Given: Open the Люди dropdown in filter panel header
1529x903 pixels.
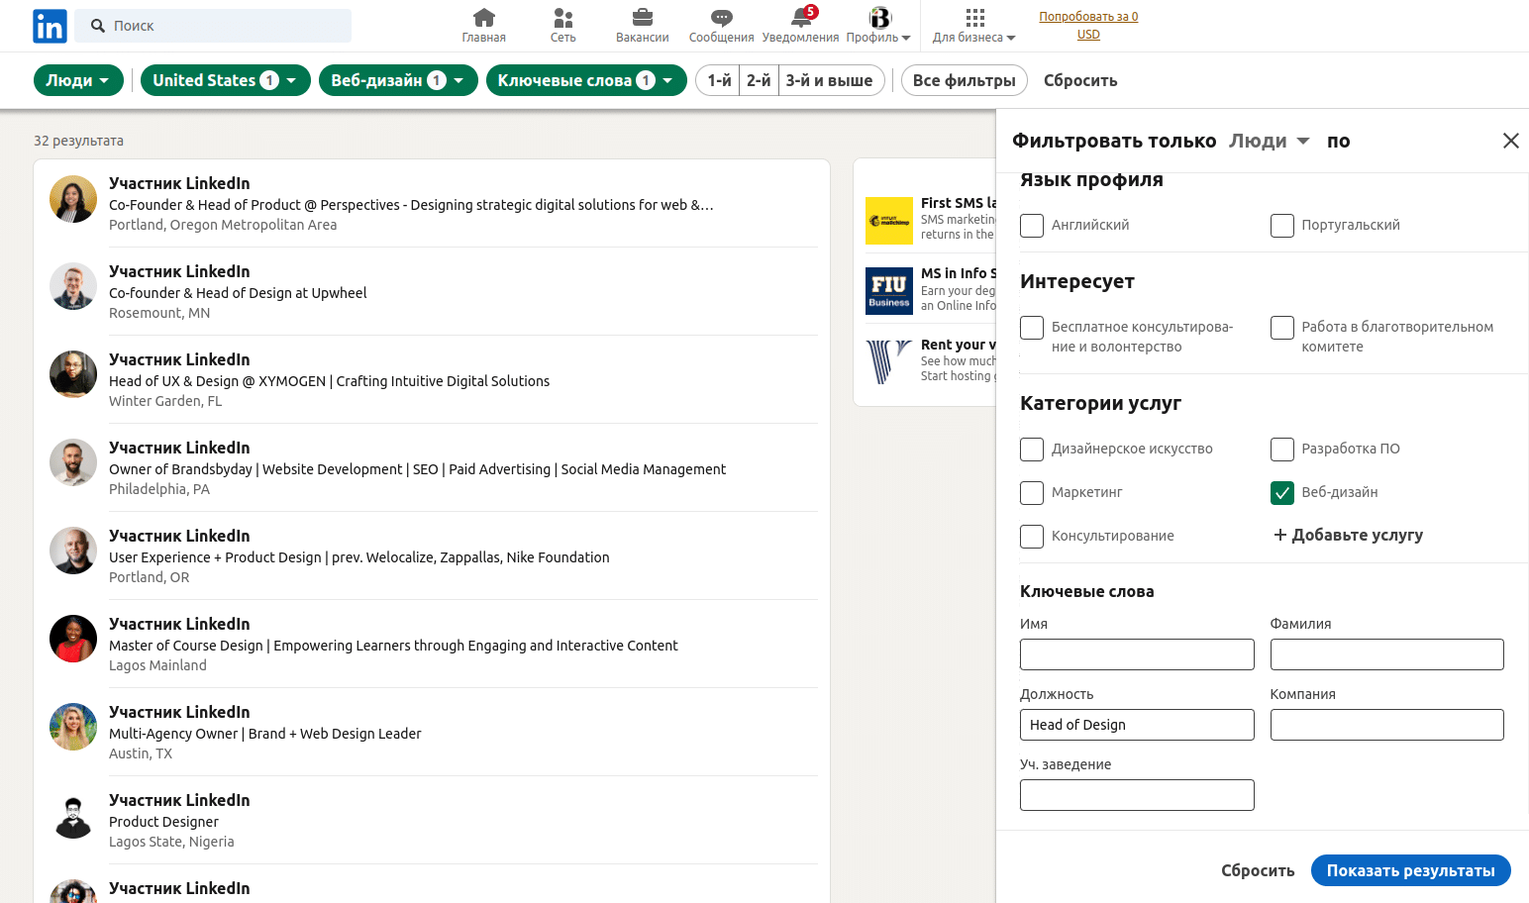Looking at the screenshot, I should click(1269, 142).
